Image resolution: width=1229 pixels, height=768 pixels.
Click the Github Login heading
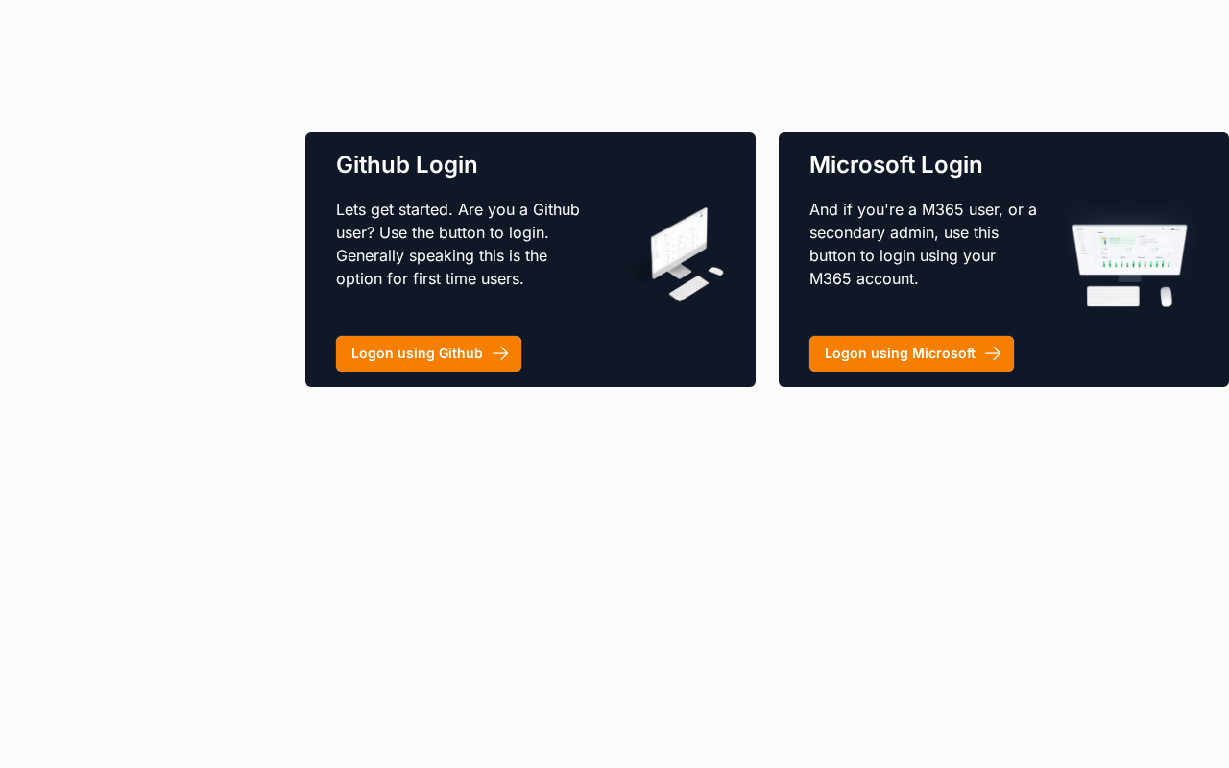407,164
